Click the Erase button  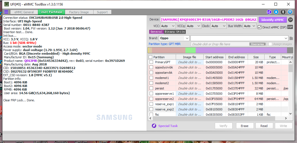(x=244, y=126)
